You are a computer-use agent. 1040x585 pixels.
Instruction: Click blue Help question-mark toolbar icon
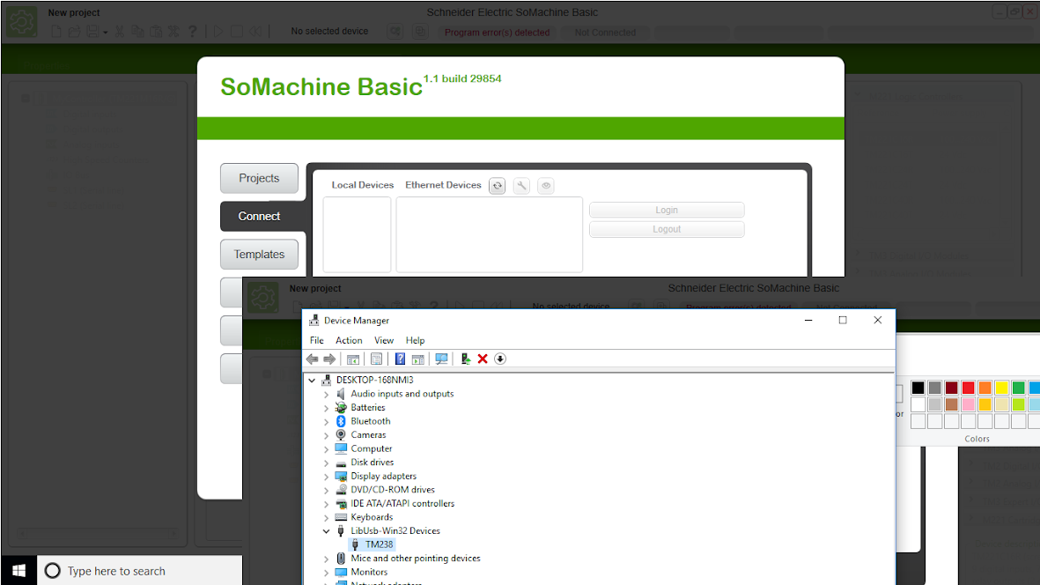[x=400, y=359]
